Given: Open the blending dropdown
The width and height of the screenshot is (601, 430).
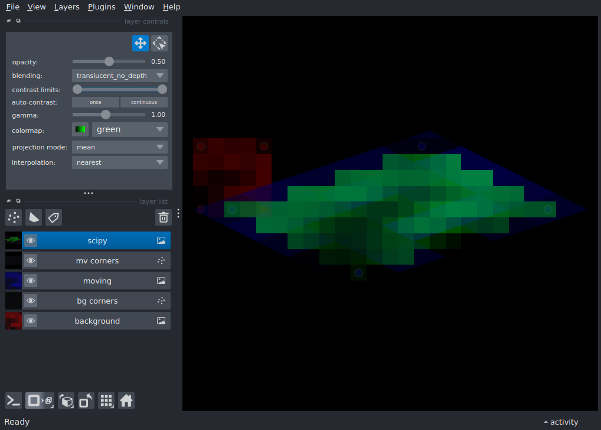Looking at the screenshot, I should pos(119,75).
